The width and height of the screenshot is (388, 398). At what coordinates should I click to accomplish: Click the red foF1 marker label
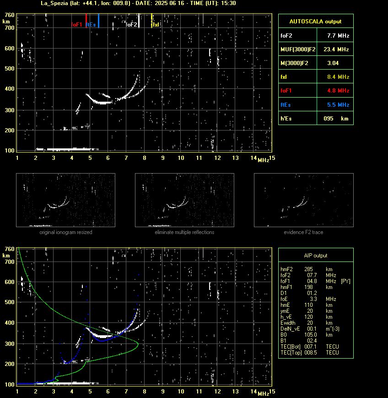click(x=76, y=25)
